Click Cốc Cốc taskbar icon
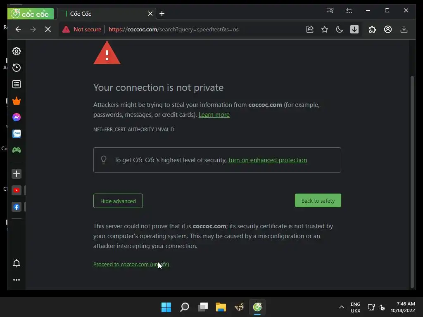 tap(257, 307)
